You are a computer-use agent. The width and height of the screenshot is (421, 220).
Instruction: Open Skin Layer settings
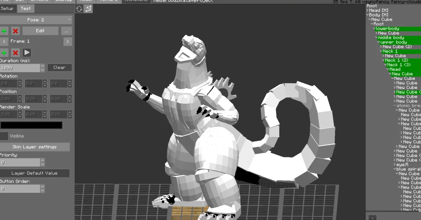[35, 147]
